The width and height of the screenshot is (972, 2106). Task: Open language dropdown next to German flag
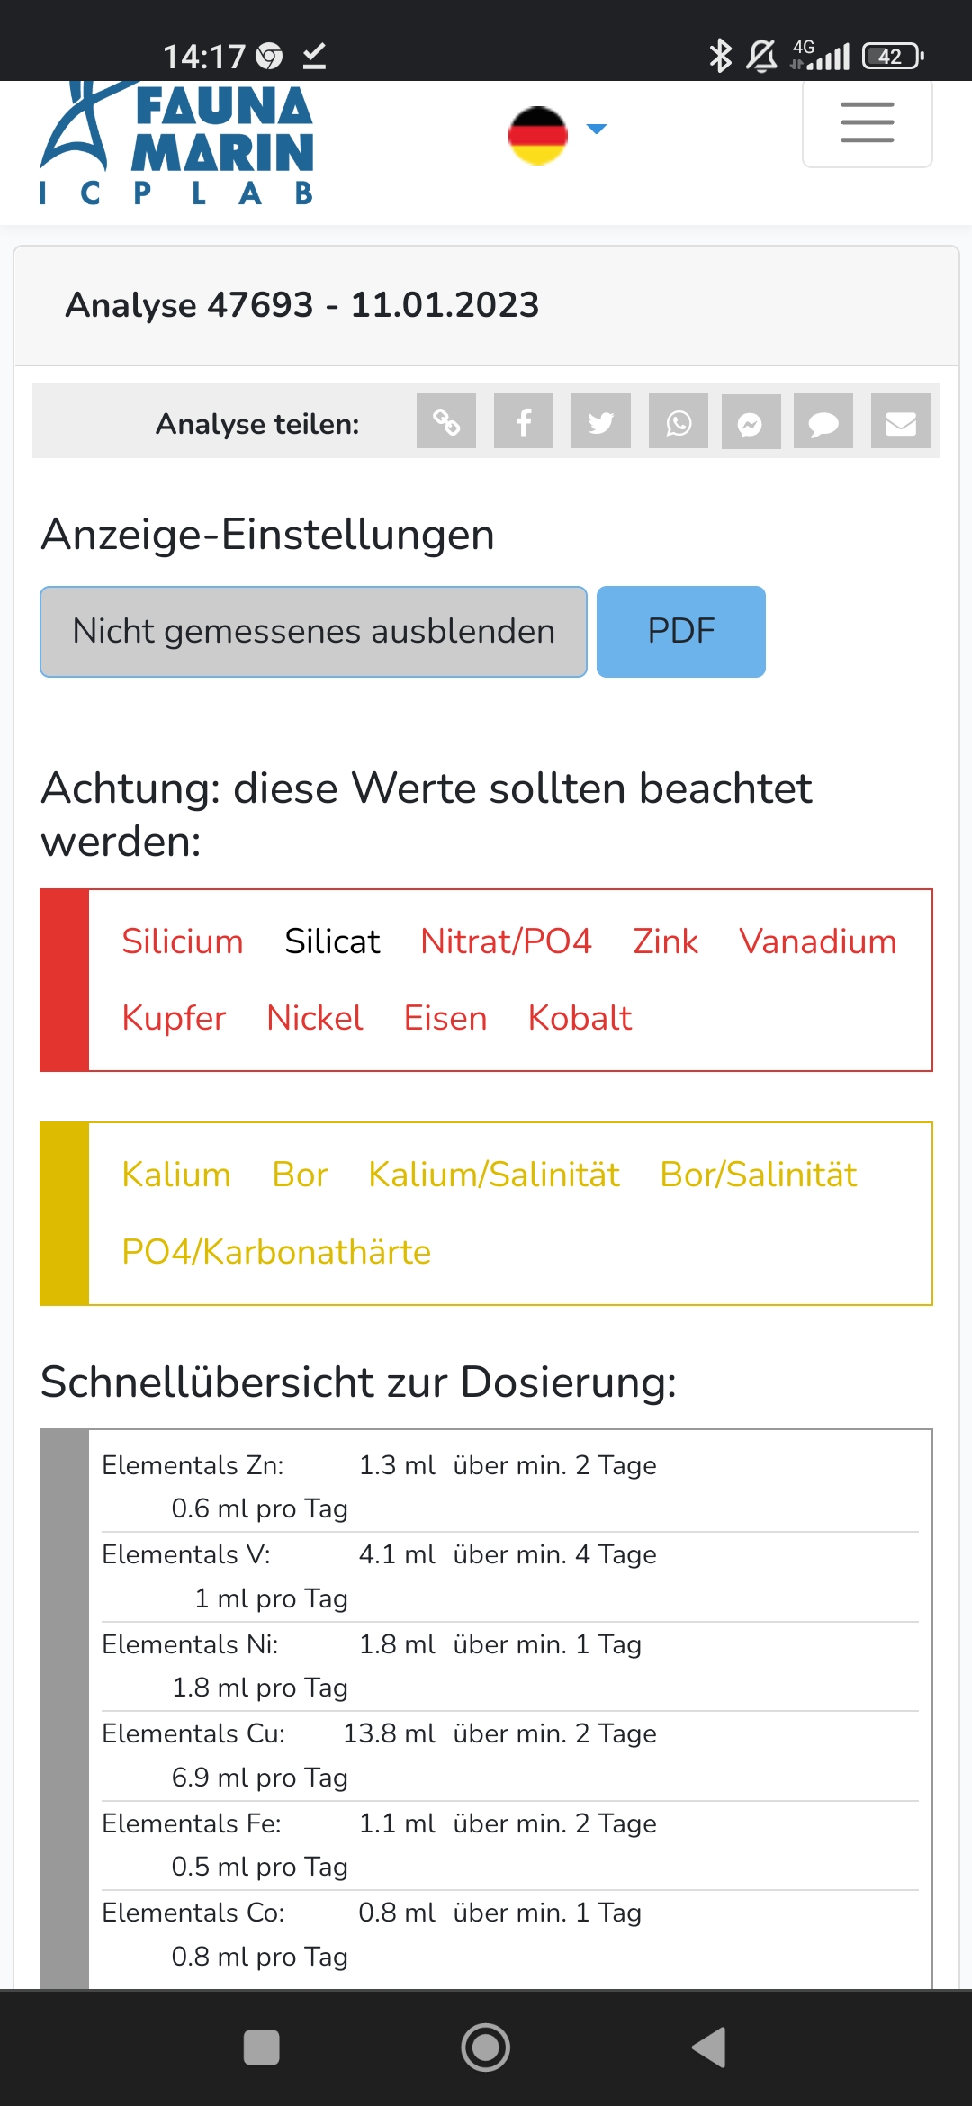coord(596,130)
